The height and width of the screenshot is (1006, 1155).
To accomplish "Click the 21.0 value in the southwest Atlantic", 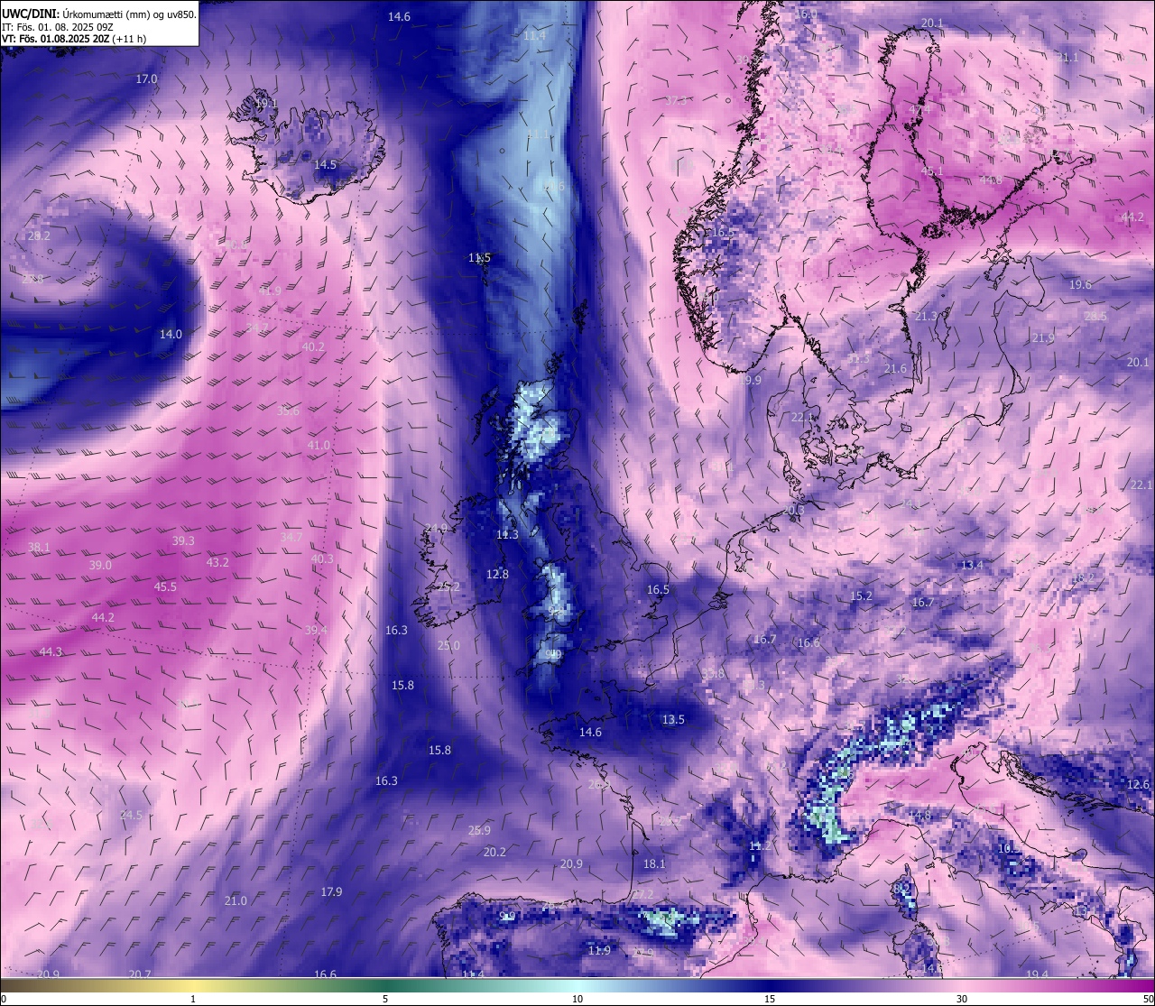I will click(x=236, y=901).
